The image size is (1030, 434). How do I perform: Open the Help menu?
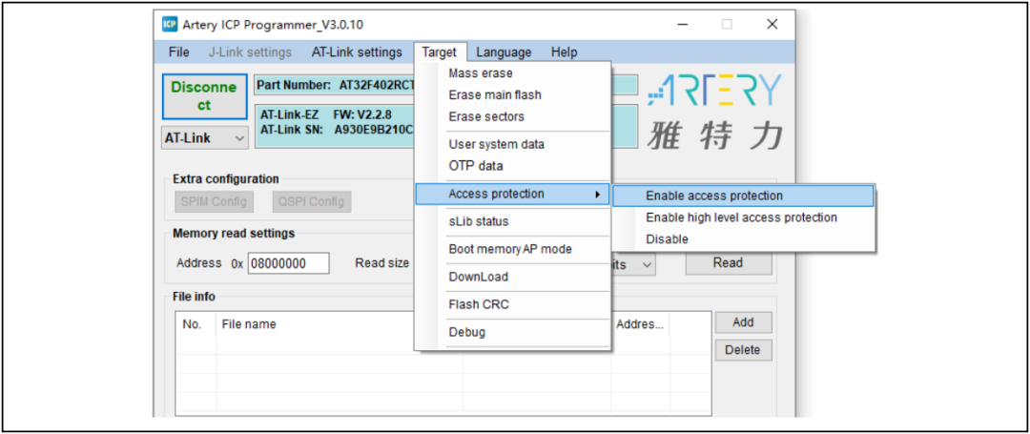click(565, 52)
